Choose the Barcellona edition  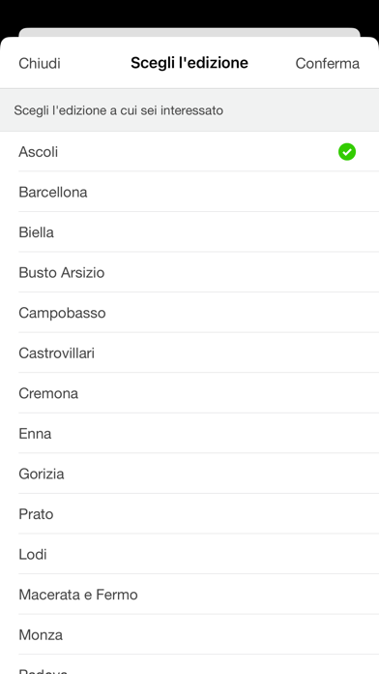click(x=189, y=192)
